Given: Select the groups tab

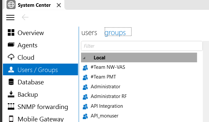Looking at the screenshot, I should click(115, 32).
